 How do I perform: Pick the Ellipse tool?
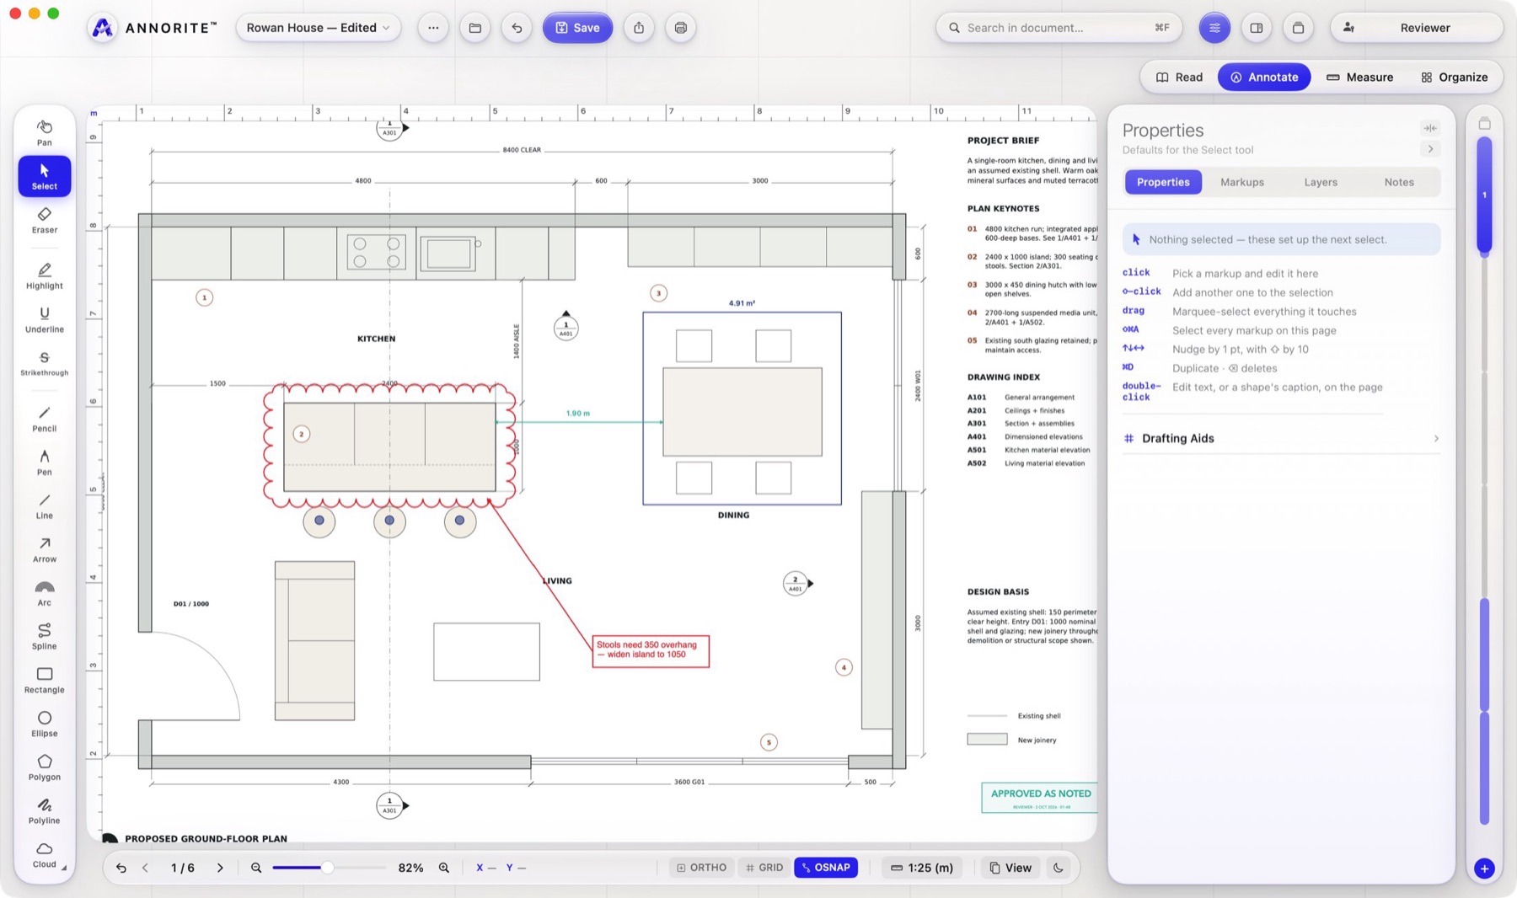click(x=45, y=724)
